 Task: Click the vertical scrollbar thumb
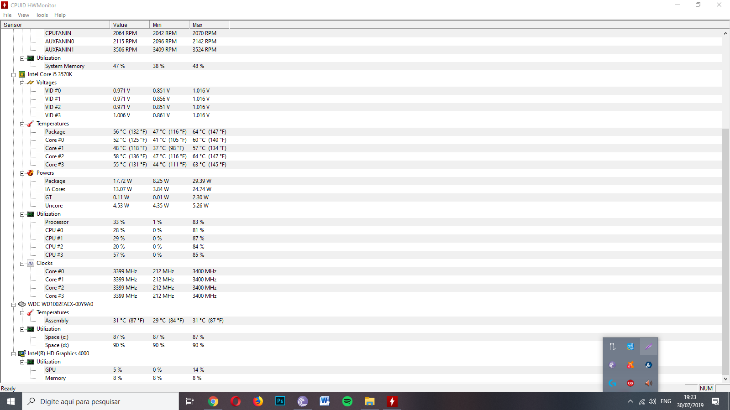(x=725, y=251)
